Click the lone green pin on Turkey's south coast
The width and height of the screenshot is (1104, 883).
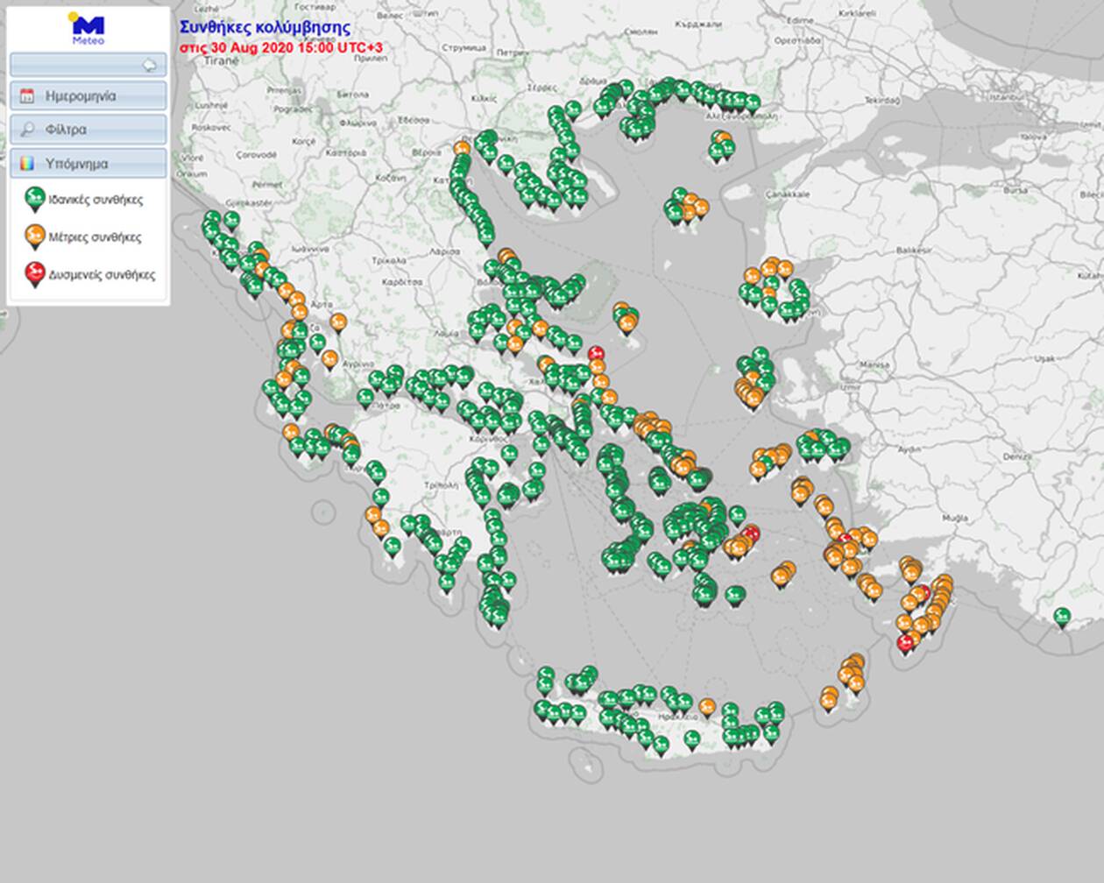pos(1062,616)
